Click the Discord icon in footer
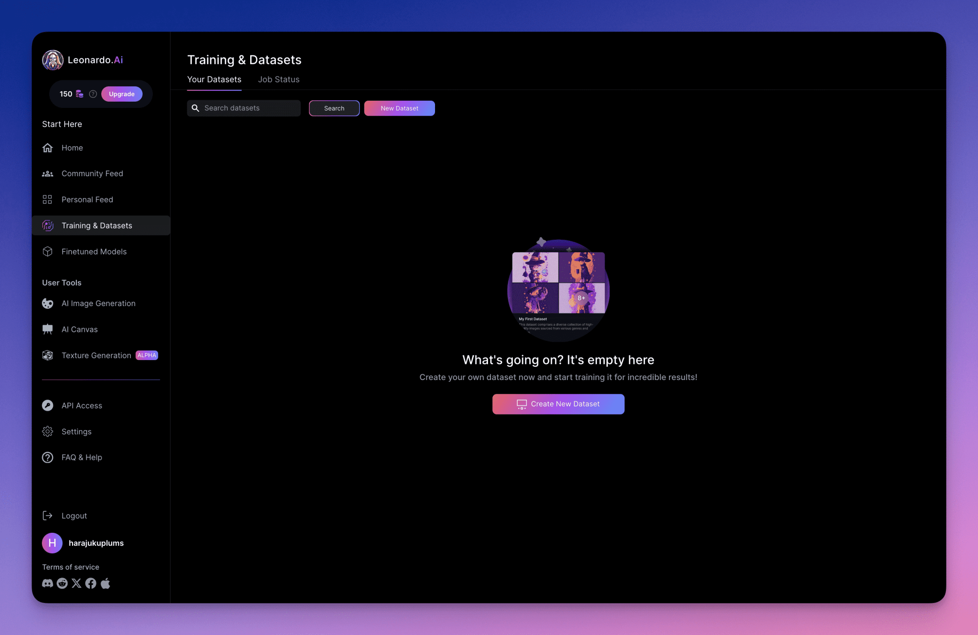978x635 pixels. [47, 583]
